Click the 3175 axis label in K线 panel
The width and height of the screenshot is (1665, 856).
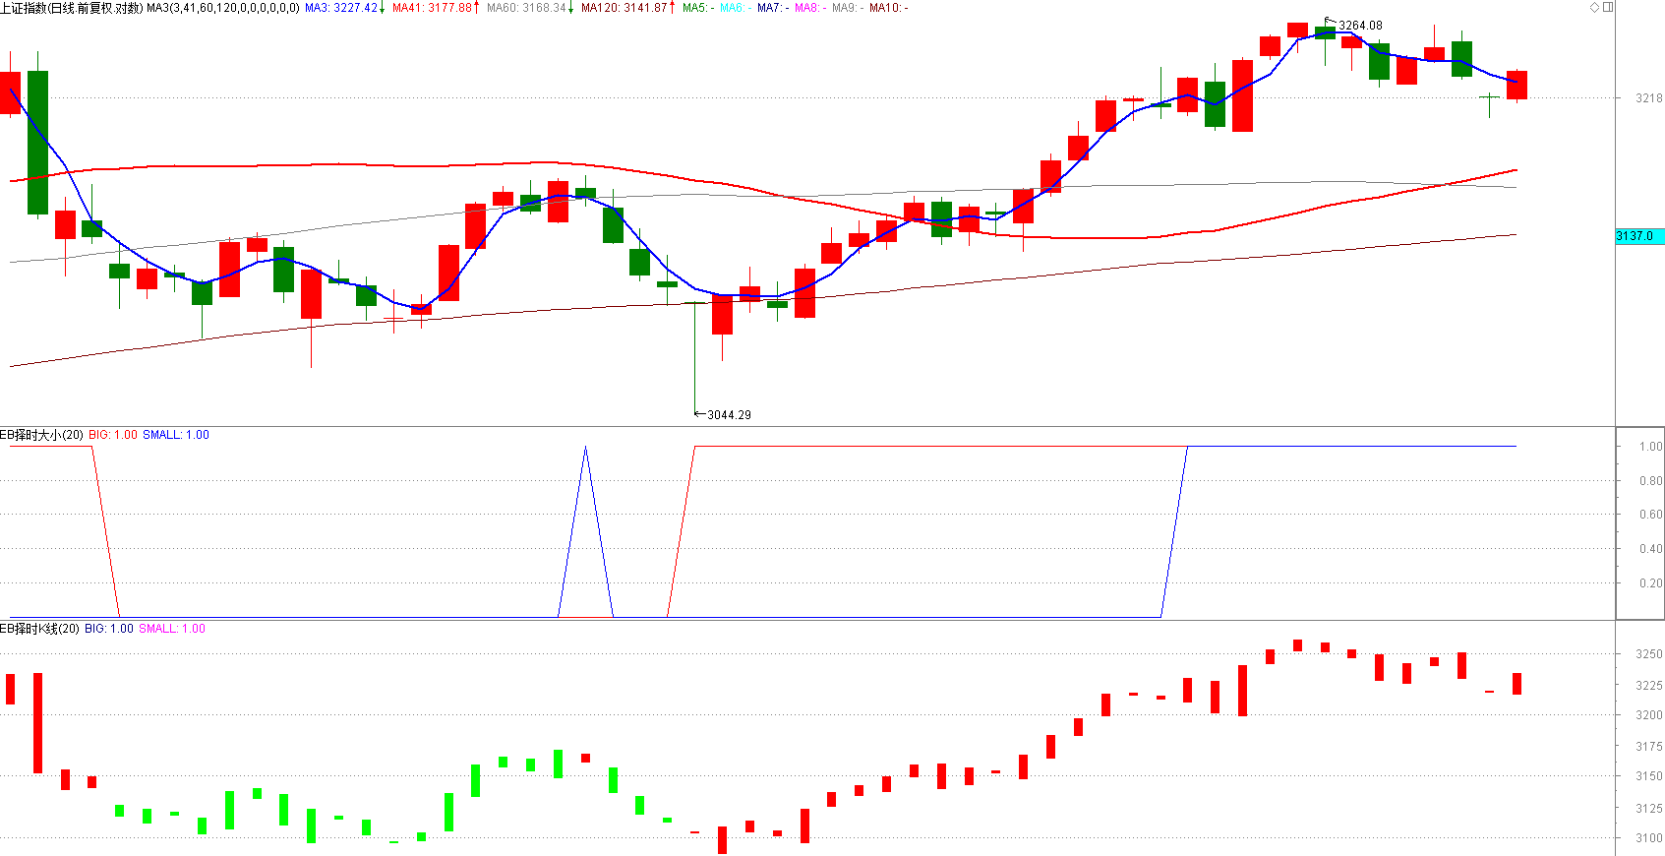tap(1649, 747)
